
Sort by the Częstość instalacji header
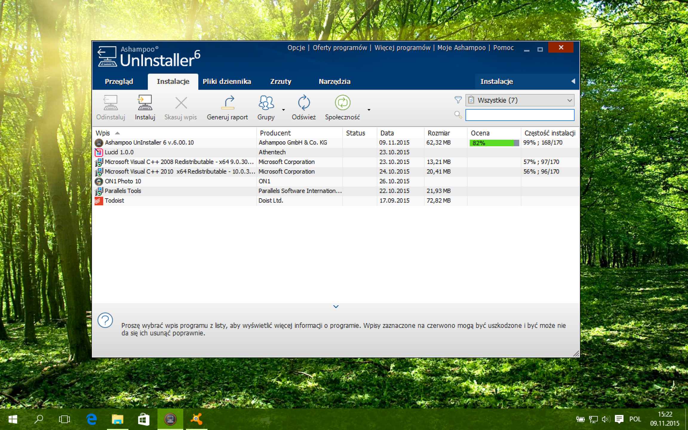550,133
